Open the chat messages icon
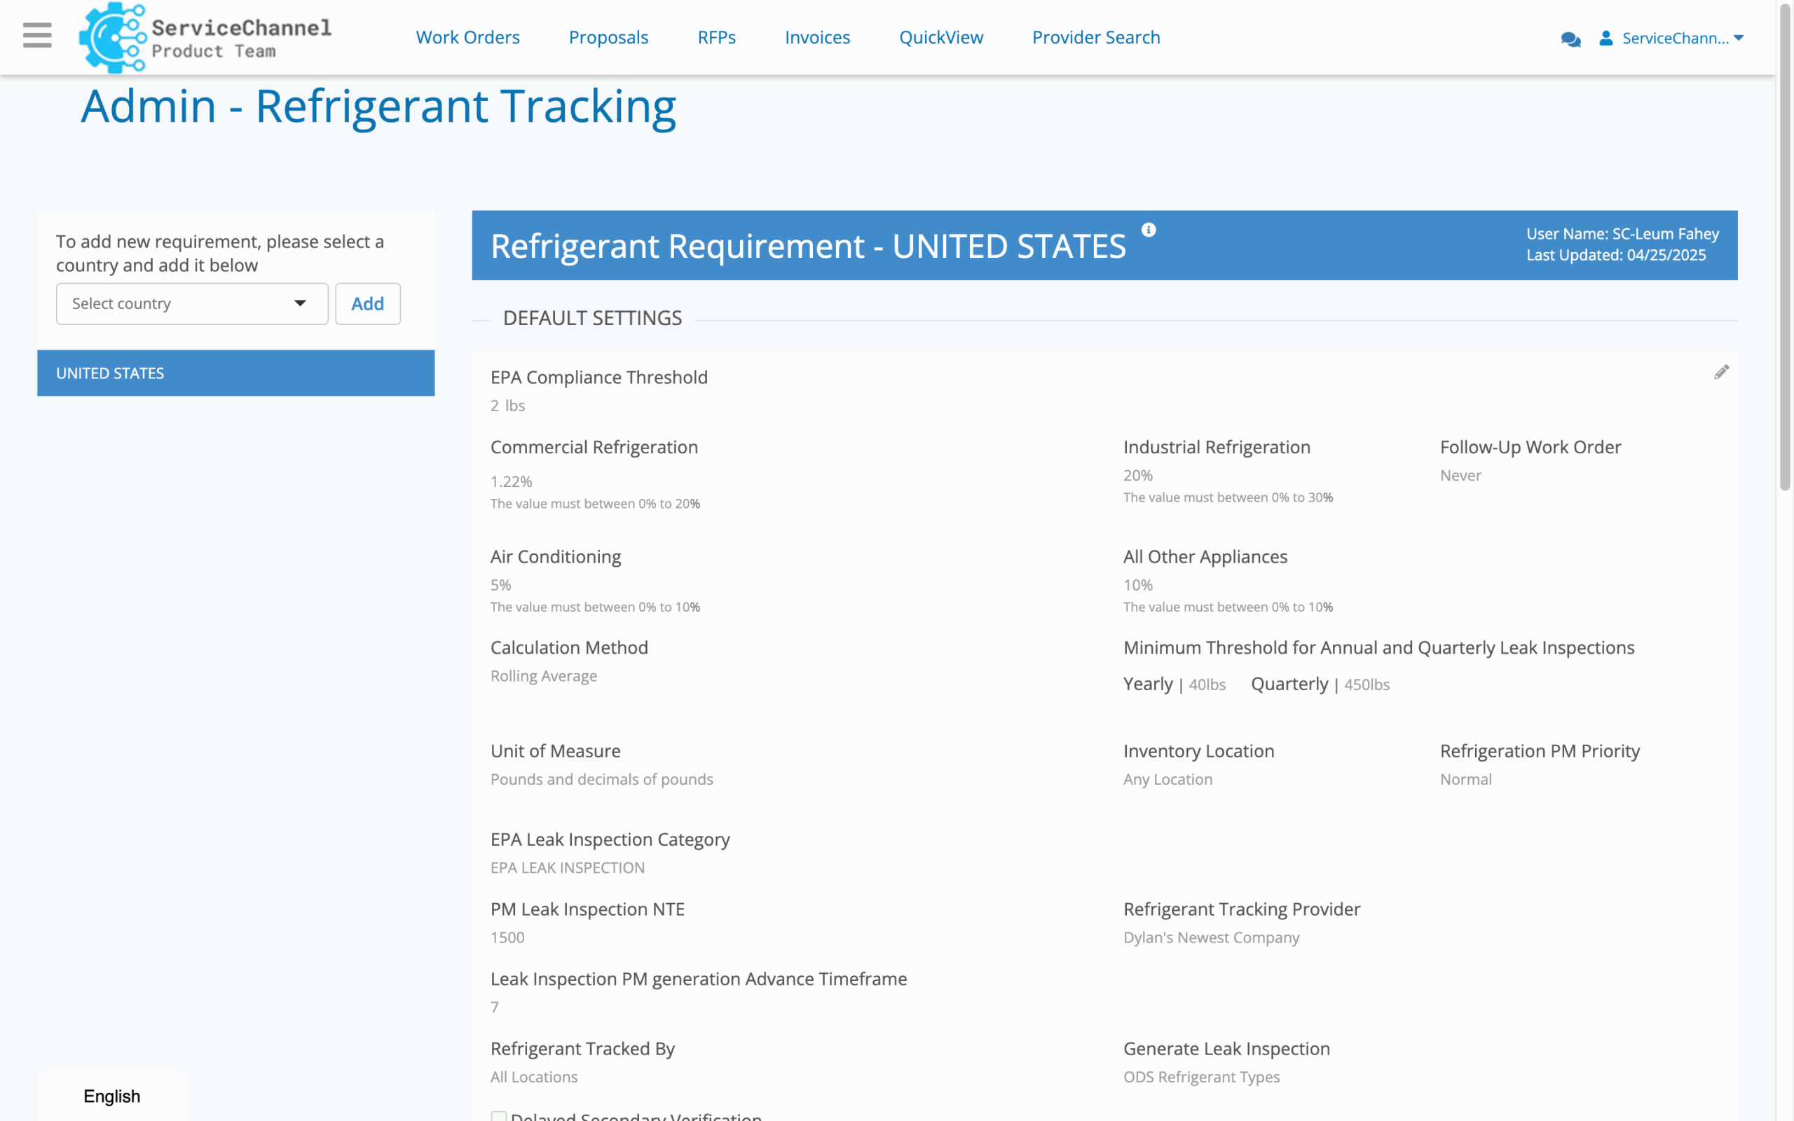The image size is (1794, 1121). (1570, 39)
